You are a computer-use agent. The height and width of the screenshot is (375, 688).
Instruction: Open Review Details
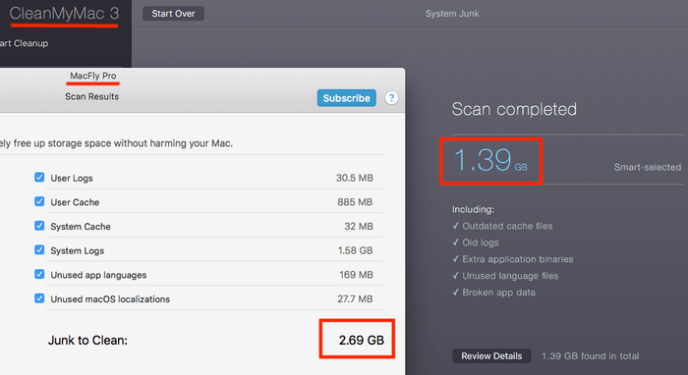click(x=491, y=355)
